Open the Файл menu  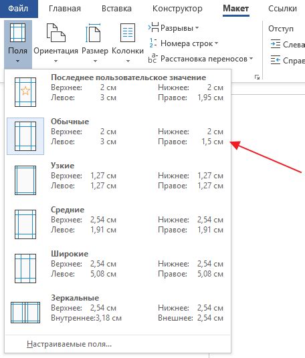[x=18, y=9]
